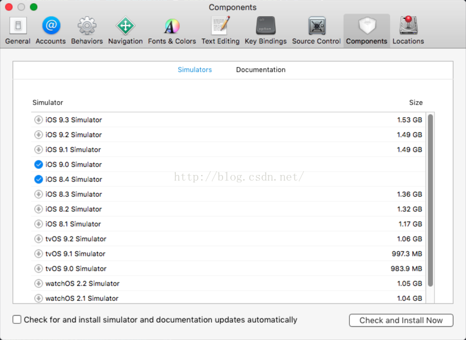
Task: Click the Simulator column header
Action: [x=48, y=102]
